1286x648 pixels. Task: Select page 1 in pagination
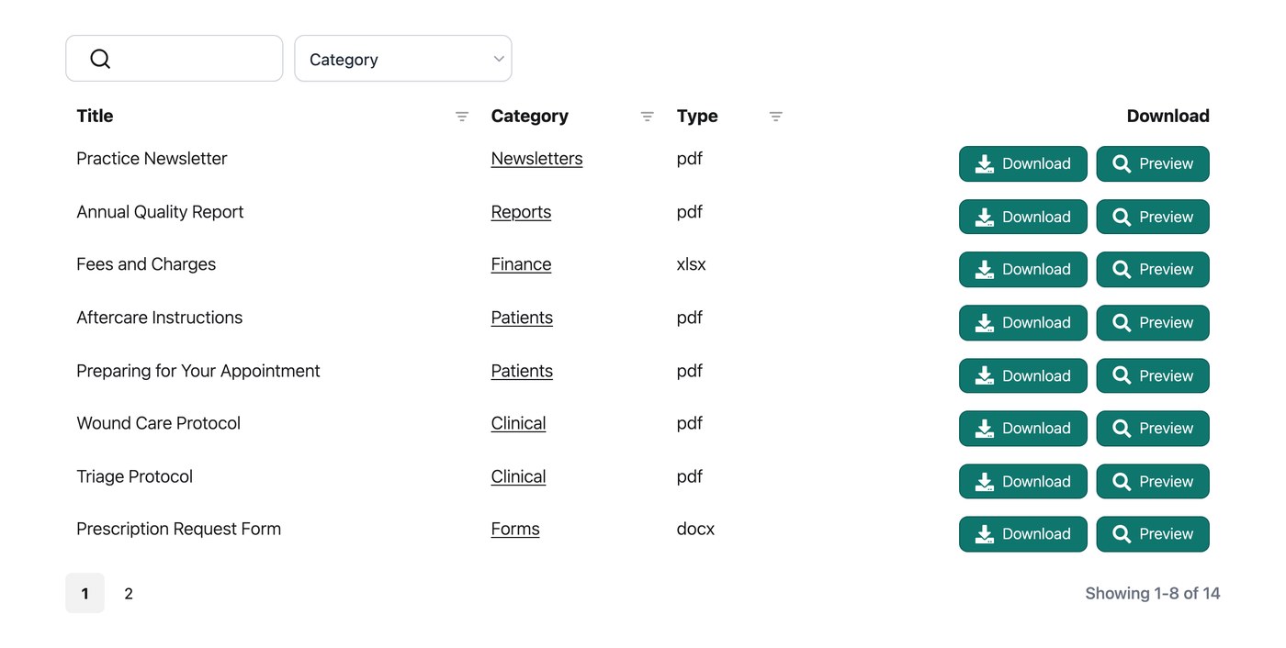[x=85, y=593]
